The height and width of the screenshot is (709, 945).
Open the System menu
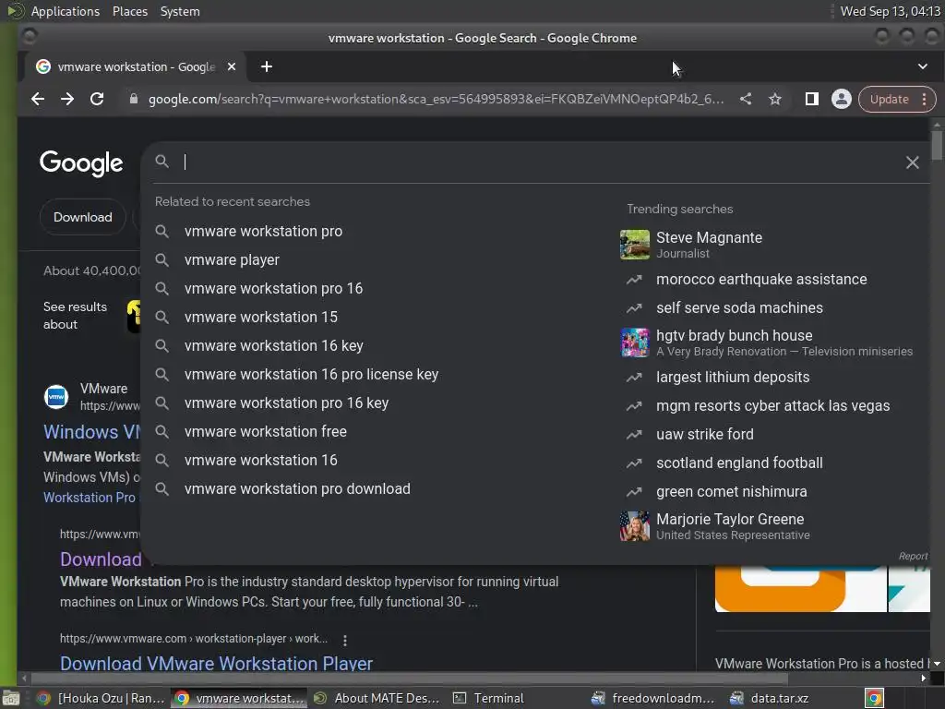[x=180, y=11]
